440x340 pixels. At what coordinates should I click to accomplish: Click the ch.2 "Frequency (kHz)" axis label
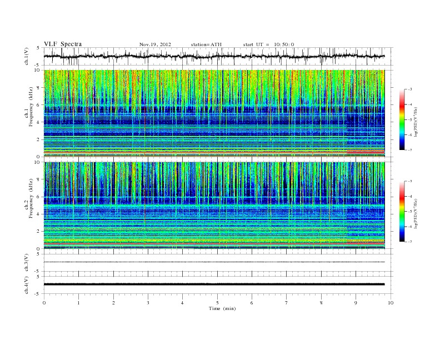pyautogui.click(x=31, y=198)
